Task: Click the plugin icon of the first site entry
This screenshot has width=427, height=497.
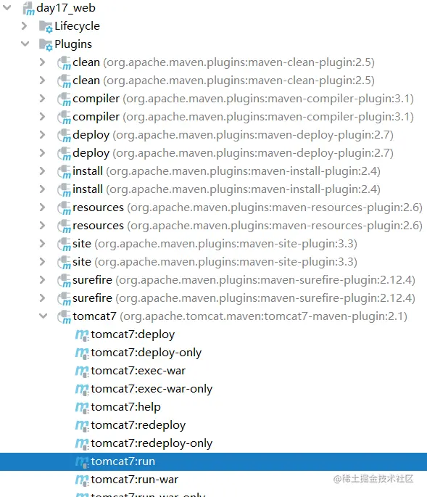Action: pos(65,245)
